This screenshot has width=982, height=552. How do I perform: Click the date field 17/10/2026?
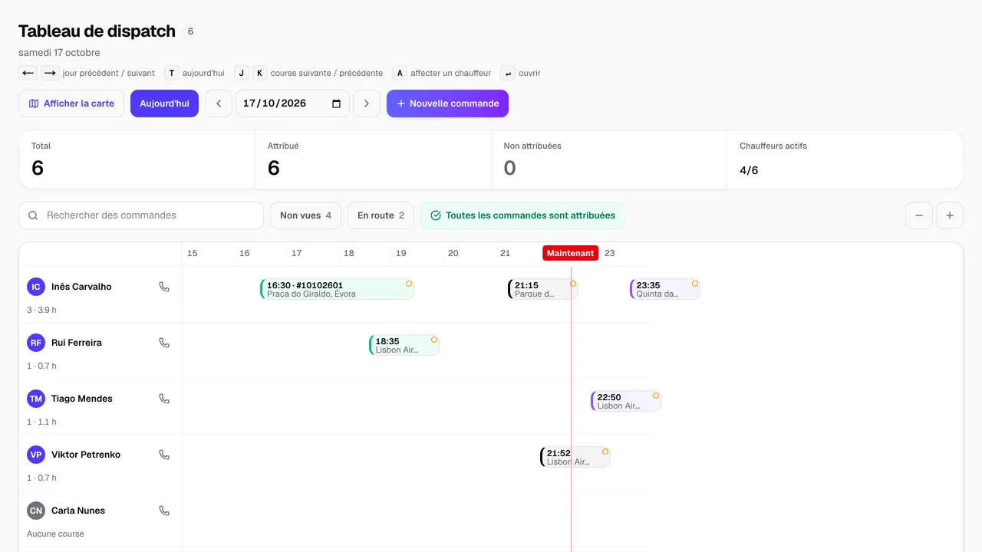(292, 103)
